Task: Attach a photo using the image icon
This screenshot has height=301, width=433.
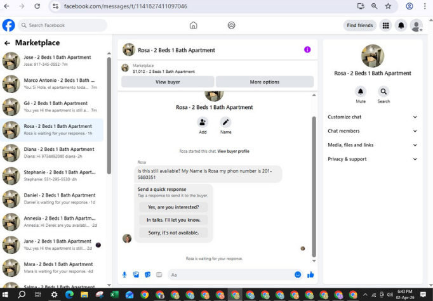Action: pyautogui.click(x=136, y=274)
